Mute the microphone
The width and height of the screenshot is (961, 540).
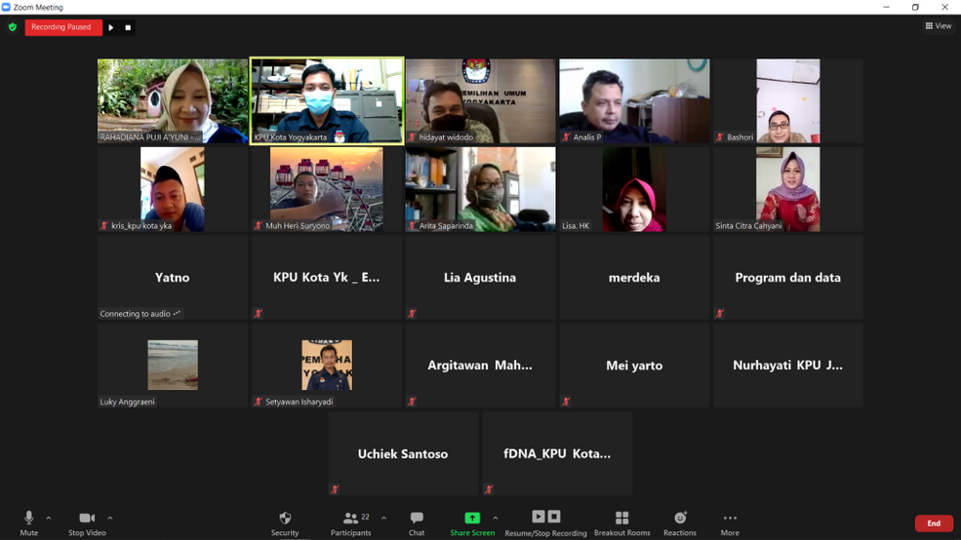pos(28,519)
